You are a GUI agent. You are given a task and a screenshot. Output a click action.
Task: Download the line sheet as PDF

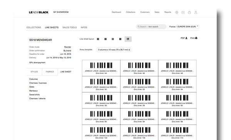click(184, 38)
